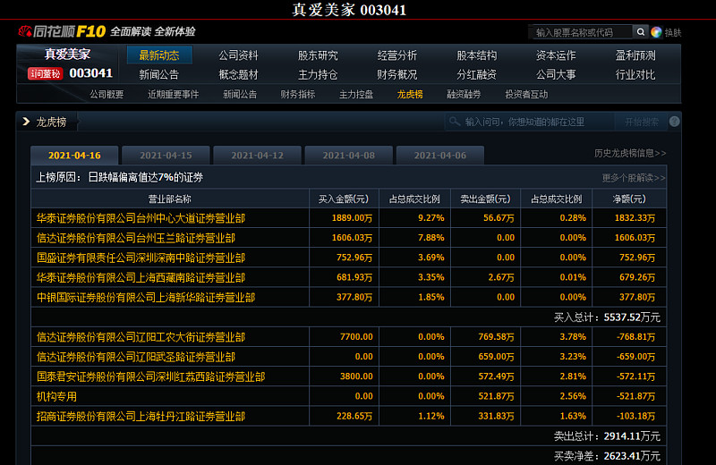The height and width of the screenshot is (465, 716).
Task: Open the 盈利预测 menu tab
Action: [635, 55]
